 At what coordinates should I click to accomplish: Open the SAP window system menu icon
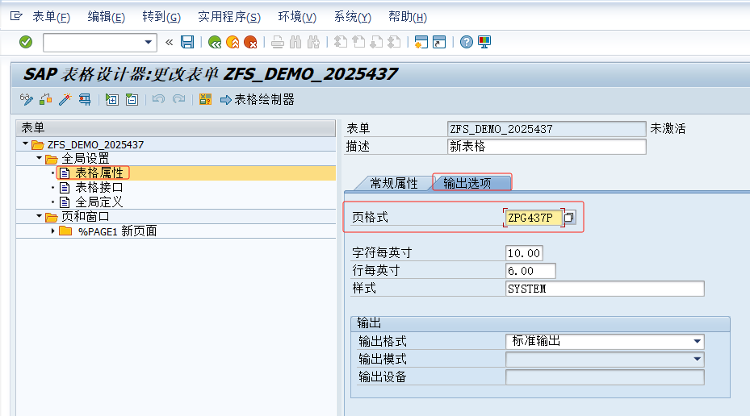point(16,17)
